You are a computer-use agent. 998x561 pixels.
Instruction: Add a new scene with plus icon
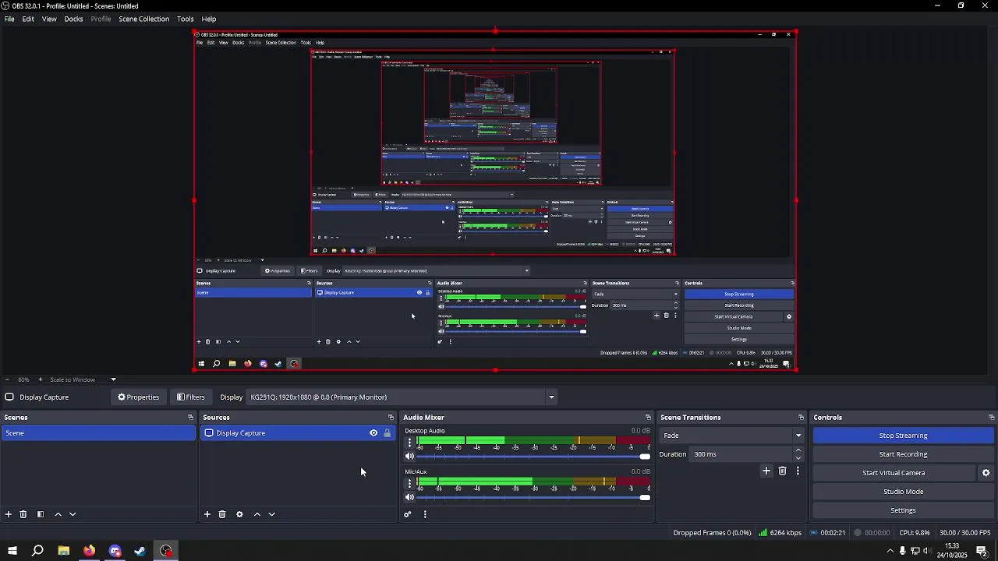click(9, 514)
